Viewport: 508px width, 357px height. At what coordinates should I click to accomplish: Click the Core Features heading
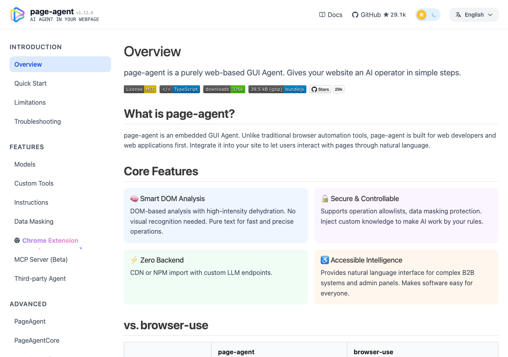click(x=161, y=171)
